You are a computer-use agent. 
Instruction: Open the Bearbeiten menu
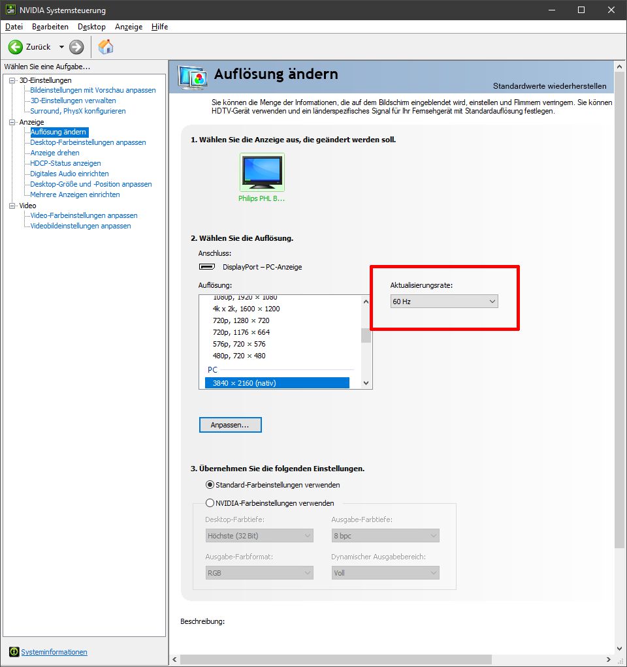pos(50,26)
